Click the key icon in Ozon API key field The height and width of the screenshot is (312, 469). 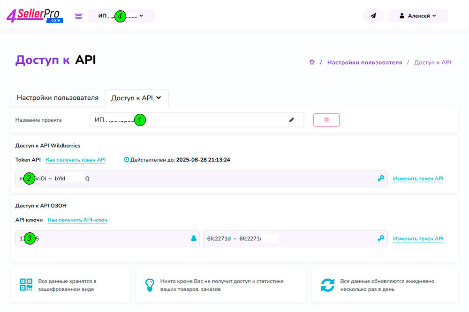[381, 238]
